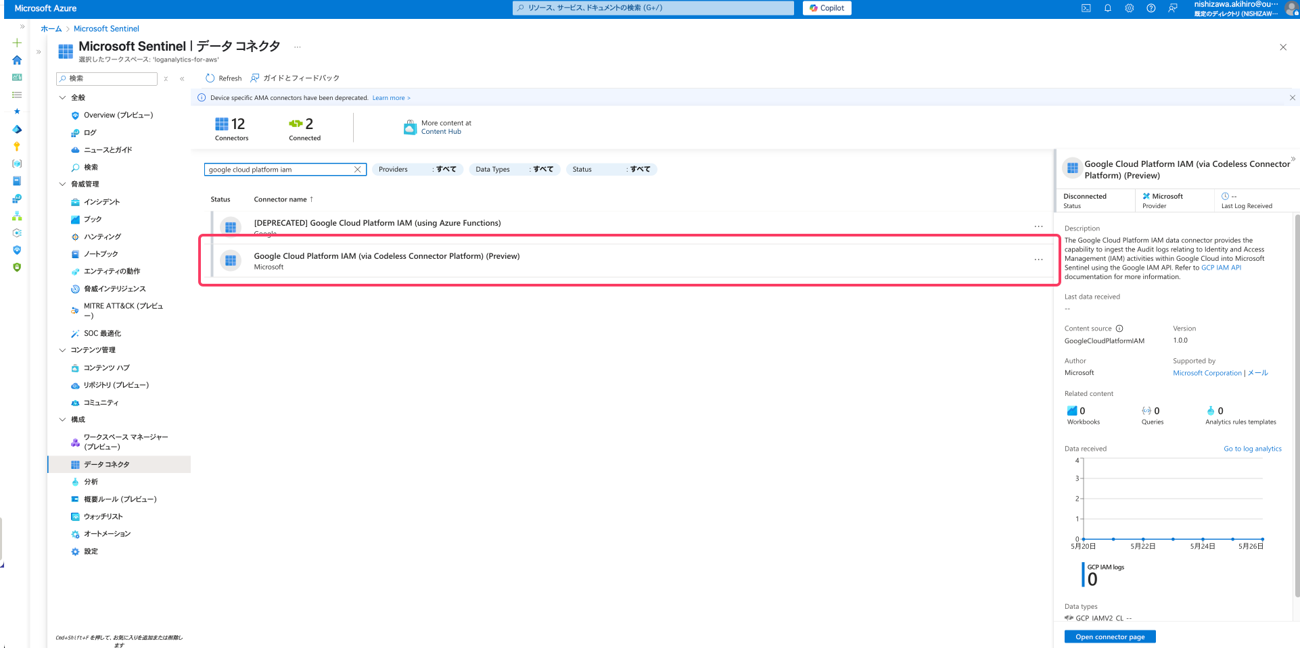Open ブック menu item

click(x=93, y=220)
